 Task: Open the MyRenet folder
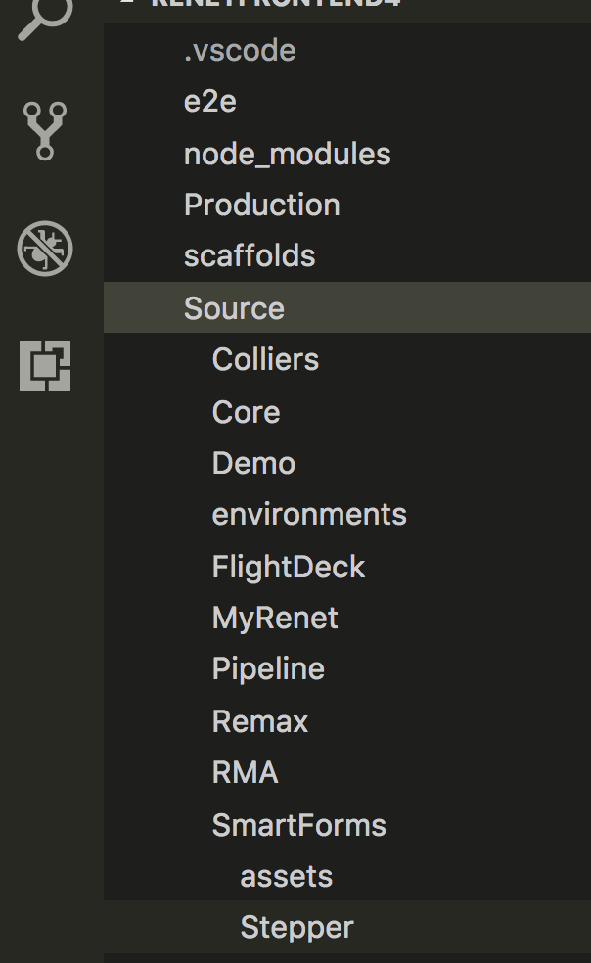[x=275, y=617]
